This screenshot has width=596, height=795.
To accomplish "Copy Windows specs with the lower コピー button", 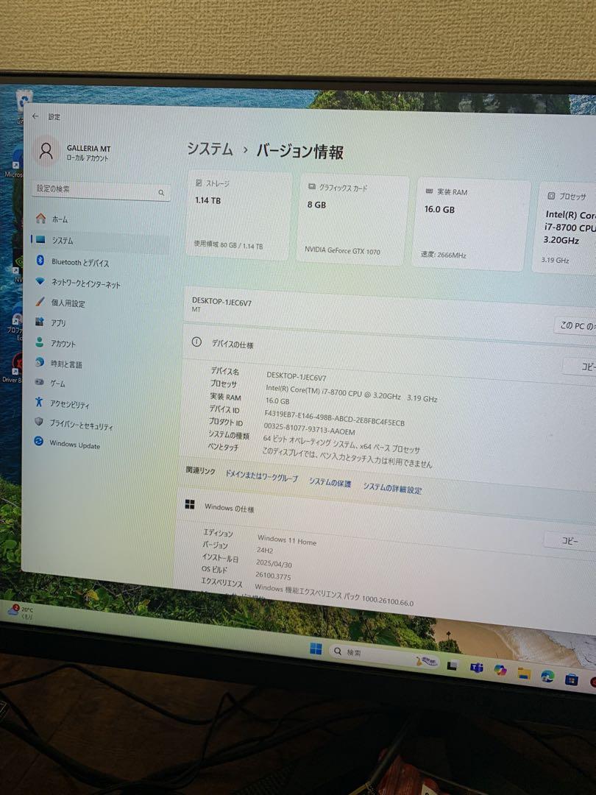I will click(569, 540).
